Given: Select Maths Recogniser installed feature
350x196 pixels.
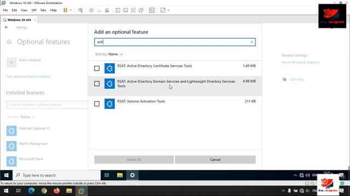Looking at the screenshot, I should click(27, 146).
